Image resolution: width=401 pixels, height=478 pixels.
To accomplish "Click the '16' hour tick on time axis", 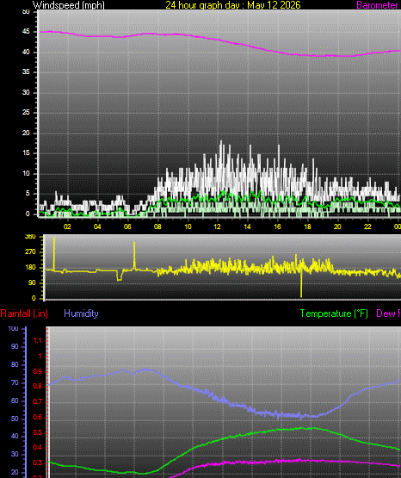I will coord(277,227).
